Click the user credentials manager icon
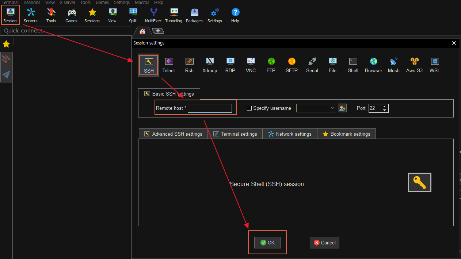 pos(342,108)
